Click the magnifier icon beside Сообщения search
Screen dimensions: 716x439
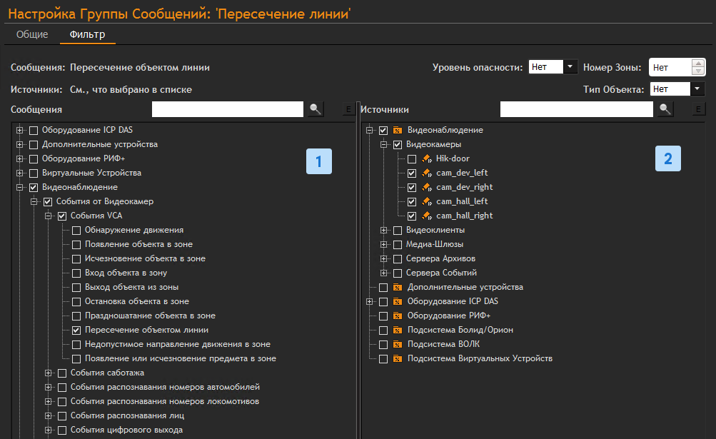(315, 109)
